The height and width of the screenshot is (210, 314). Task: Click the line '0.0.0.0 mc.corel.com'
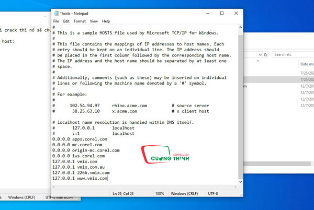pyautogui.click(x=77, y=145)
